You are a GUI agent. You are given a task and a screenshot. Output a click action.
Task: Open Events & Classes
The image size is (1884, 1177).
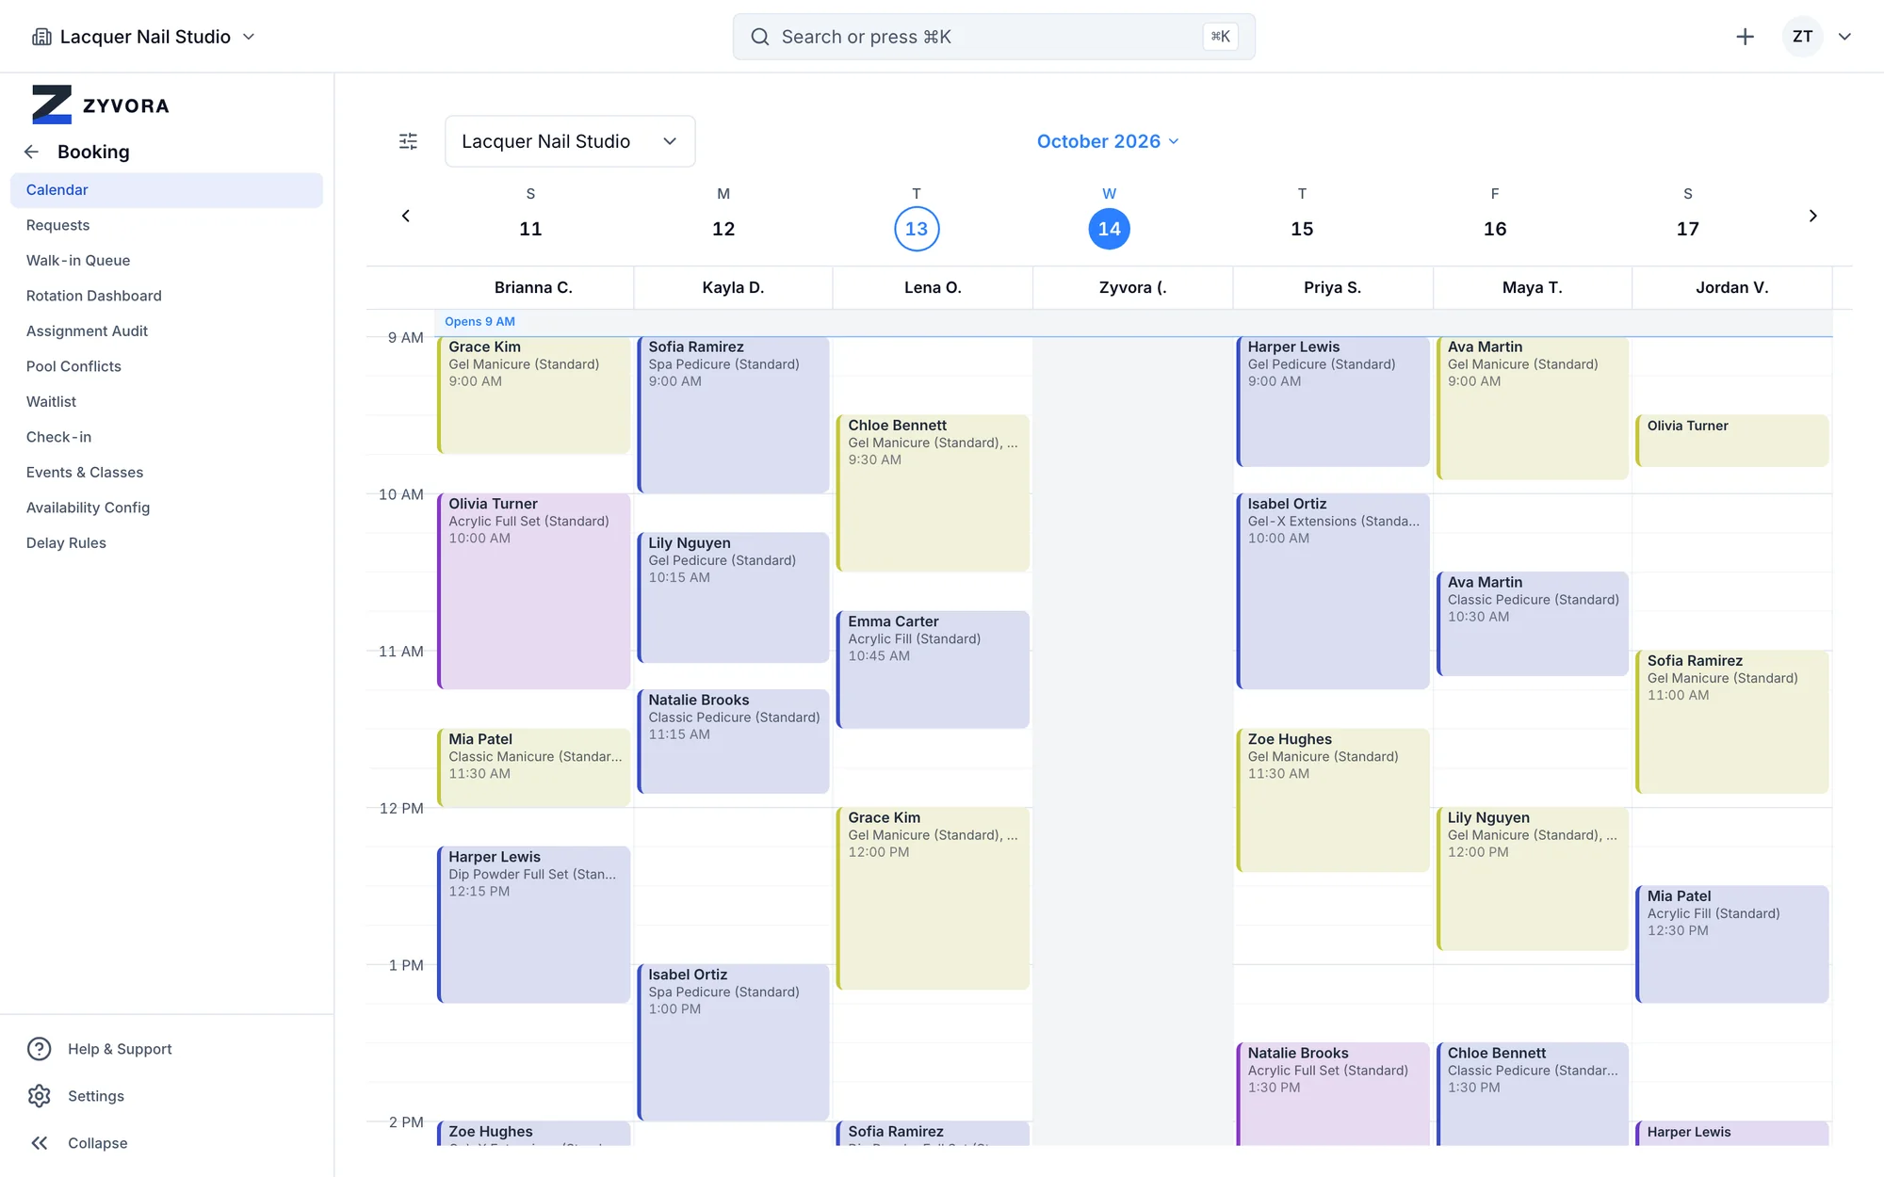click(x=167, y=473)
